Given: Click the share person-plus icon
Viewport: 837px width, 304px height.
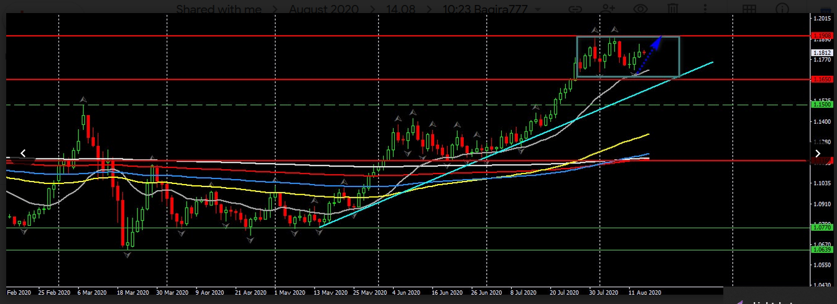Looking at the screenshot, I should pyautogui.click(x=608, y=9).
